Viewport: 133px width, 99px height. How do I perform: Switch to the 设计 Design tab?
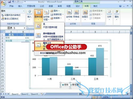[x=78, y=6]
